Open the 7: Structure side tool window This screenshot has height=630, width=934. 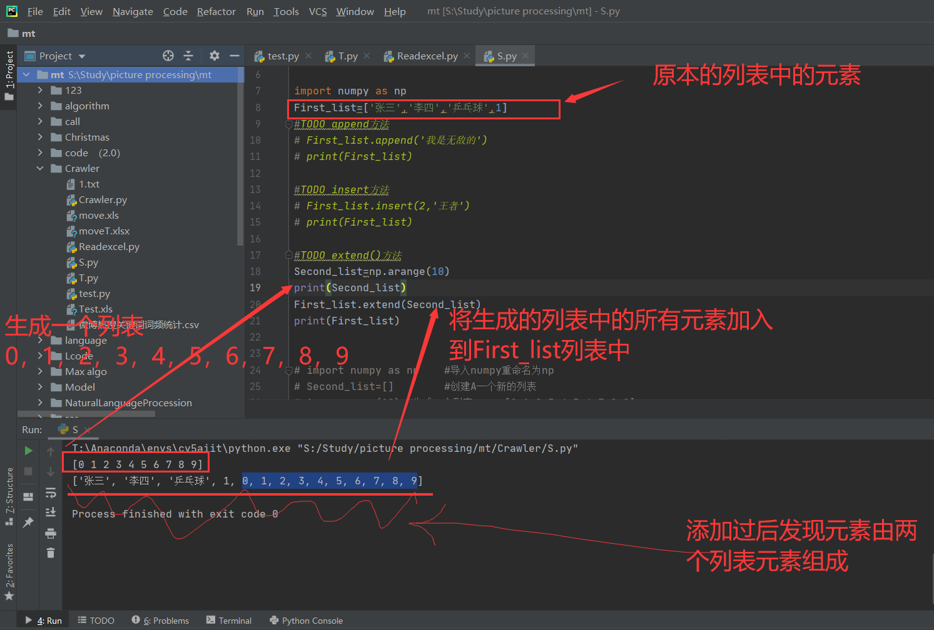[9, 496]
